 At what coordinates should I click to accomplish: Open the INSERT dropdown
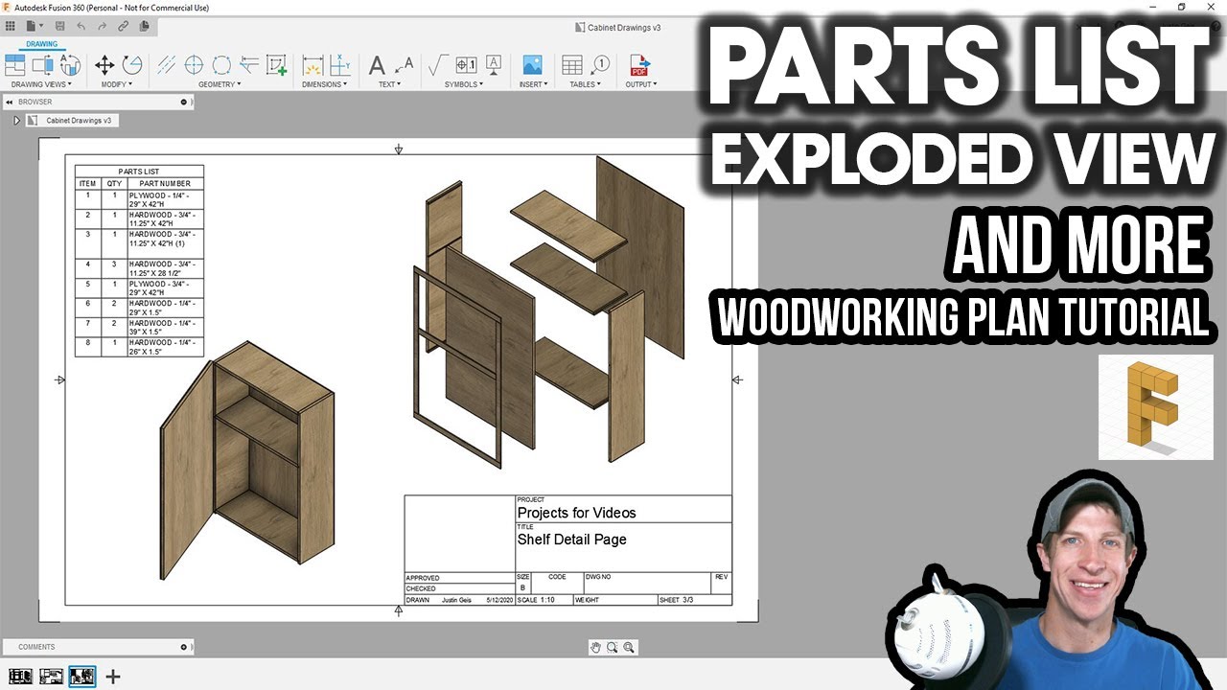point(534,84)
